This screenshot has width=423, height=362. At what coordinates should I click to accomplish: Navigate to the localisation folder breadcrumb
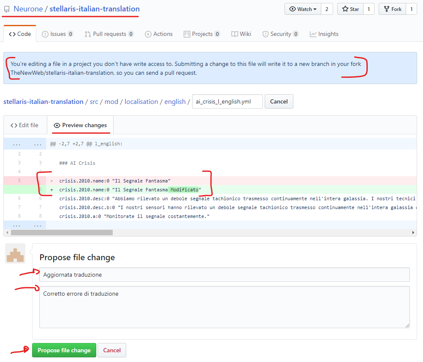click(x=141, y=102)
